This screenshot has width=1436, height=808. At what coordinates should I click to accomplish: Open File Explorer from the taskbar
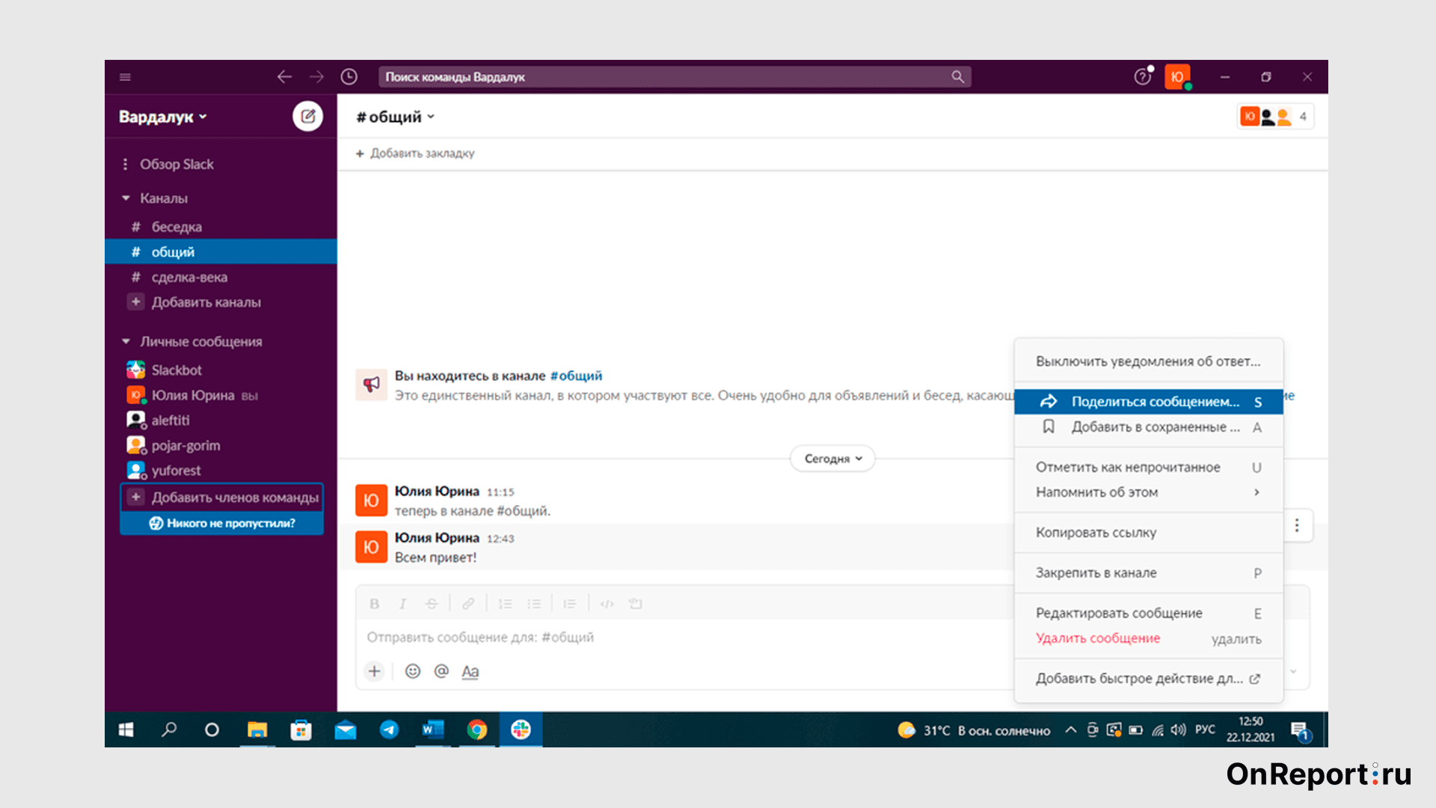point(257,729)
